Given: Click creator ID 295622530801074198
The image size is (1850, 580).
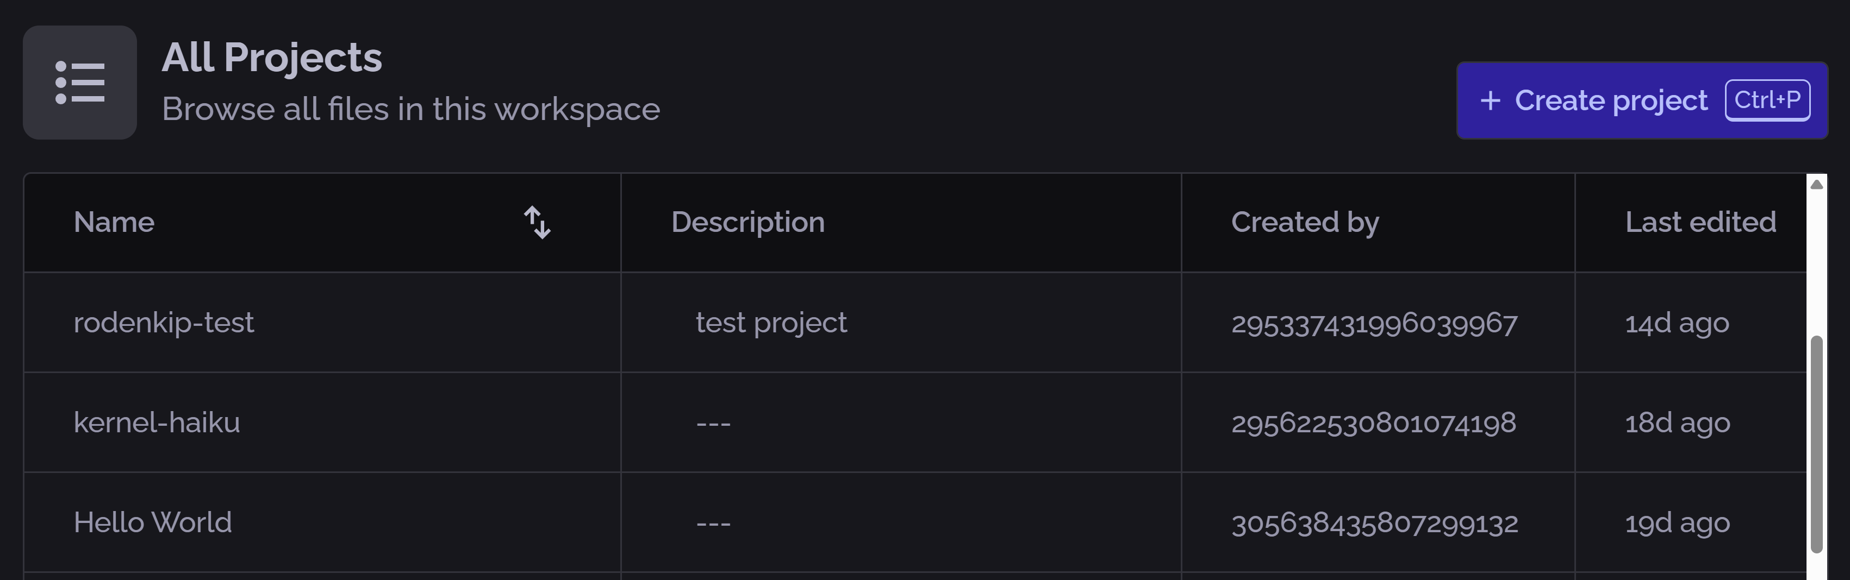Looking at the screenshot, I should click(1373, 423).
